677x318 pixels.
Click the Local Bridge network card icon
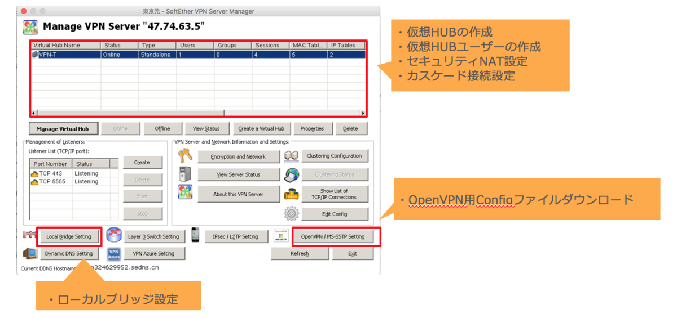point(29,234)
